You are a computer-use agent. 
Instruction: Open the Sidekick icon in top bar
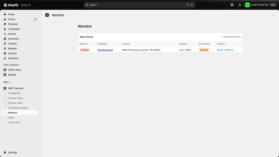[x=232, y=5]
